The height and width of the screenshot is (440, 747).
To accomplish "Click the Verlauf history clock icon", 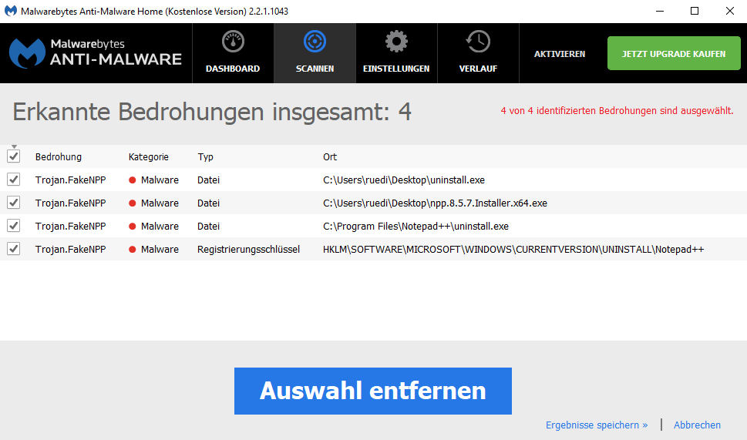I will (x=478, y=42).
